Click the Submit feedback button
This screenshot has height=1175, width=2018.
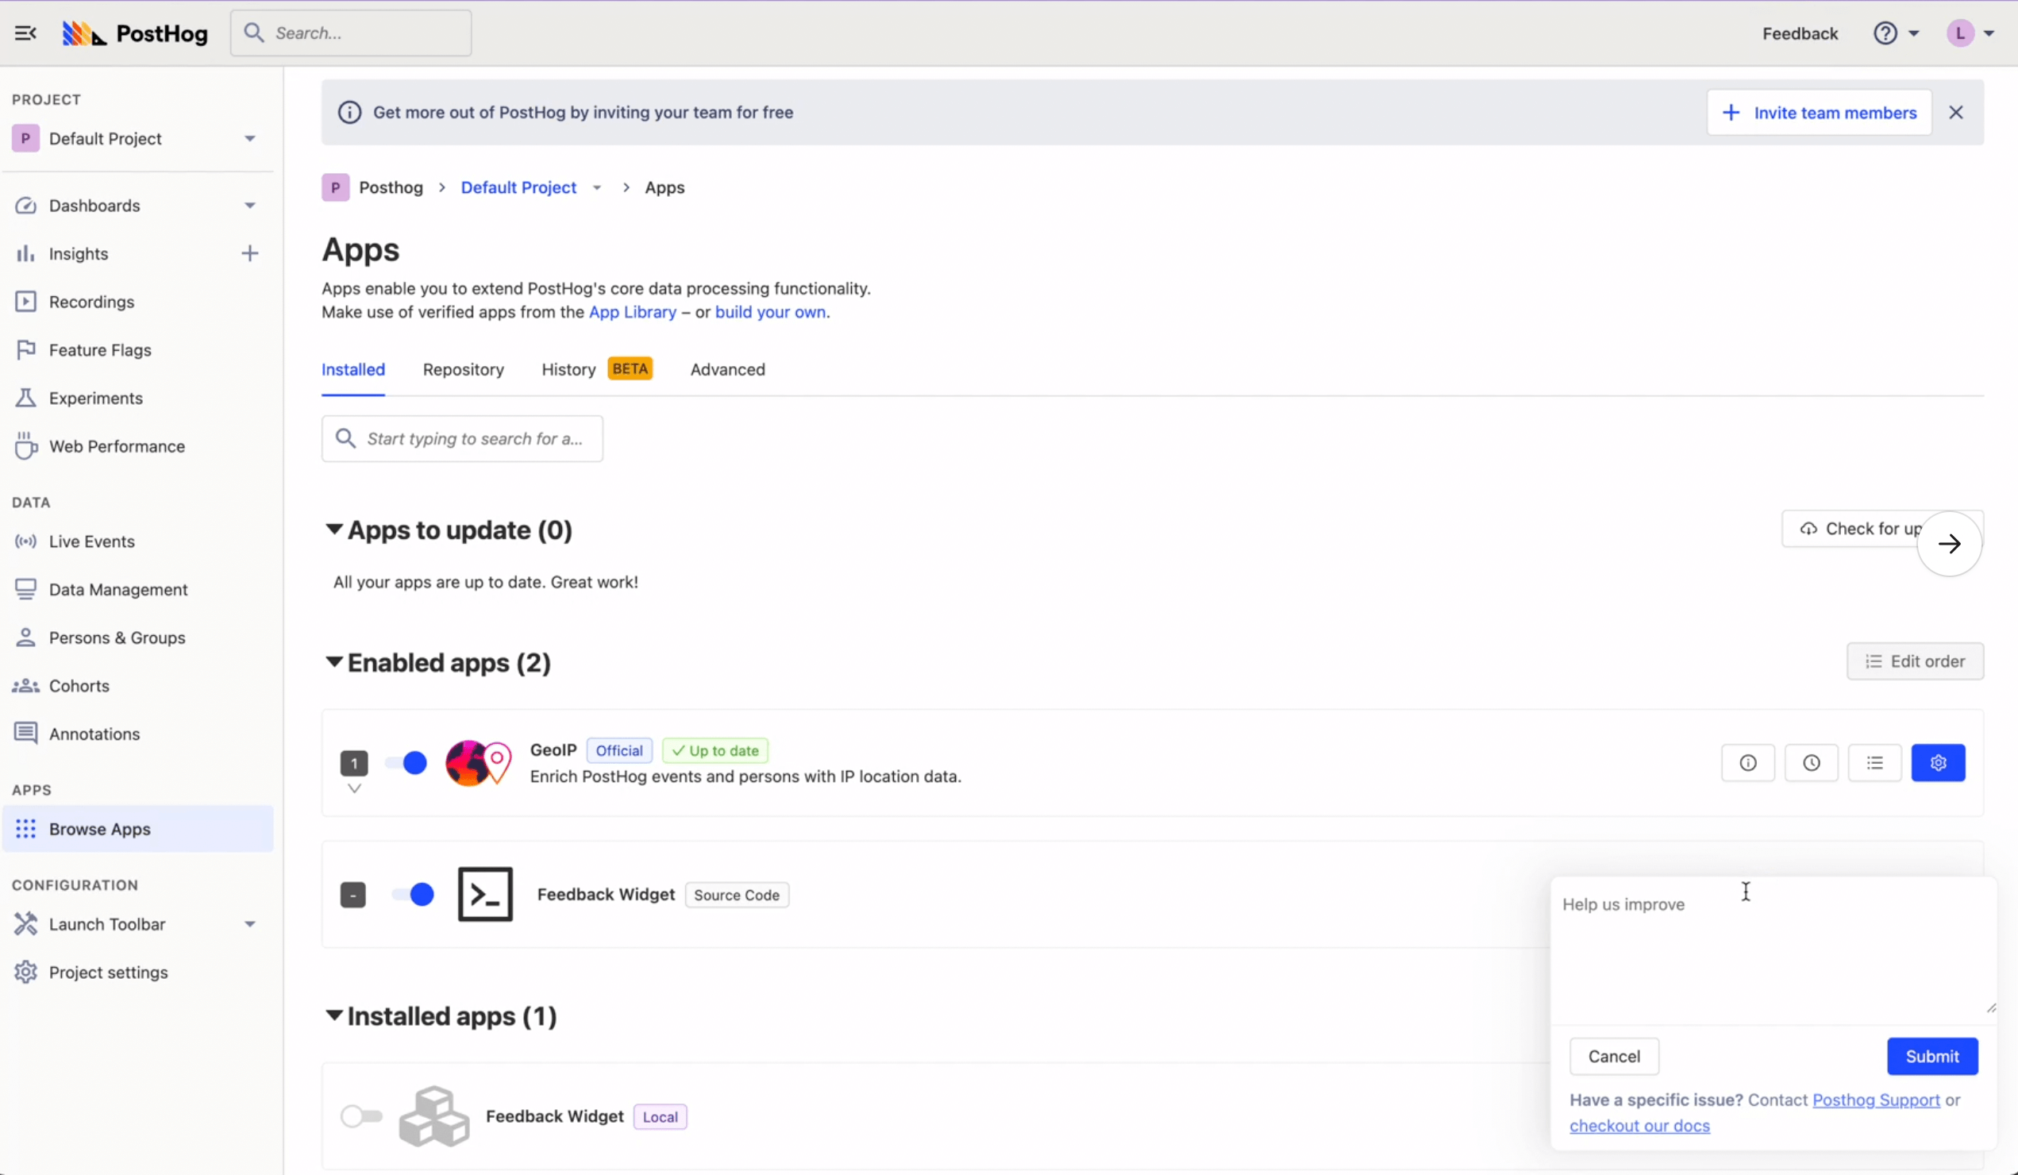(x=1931, y=1054)
